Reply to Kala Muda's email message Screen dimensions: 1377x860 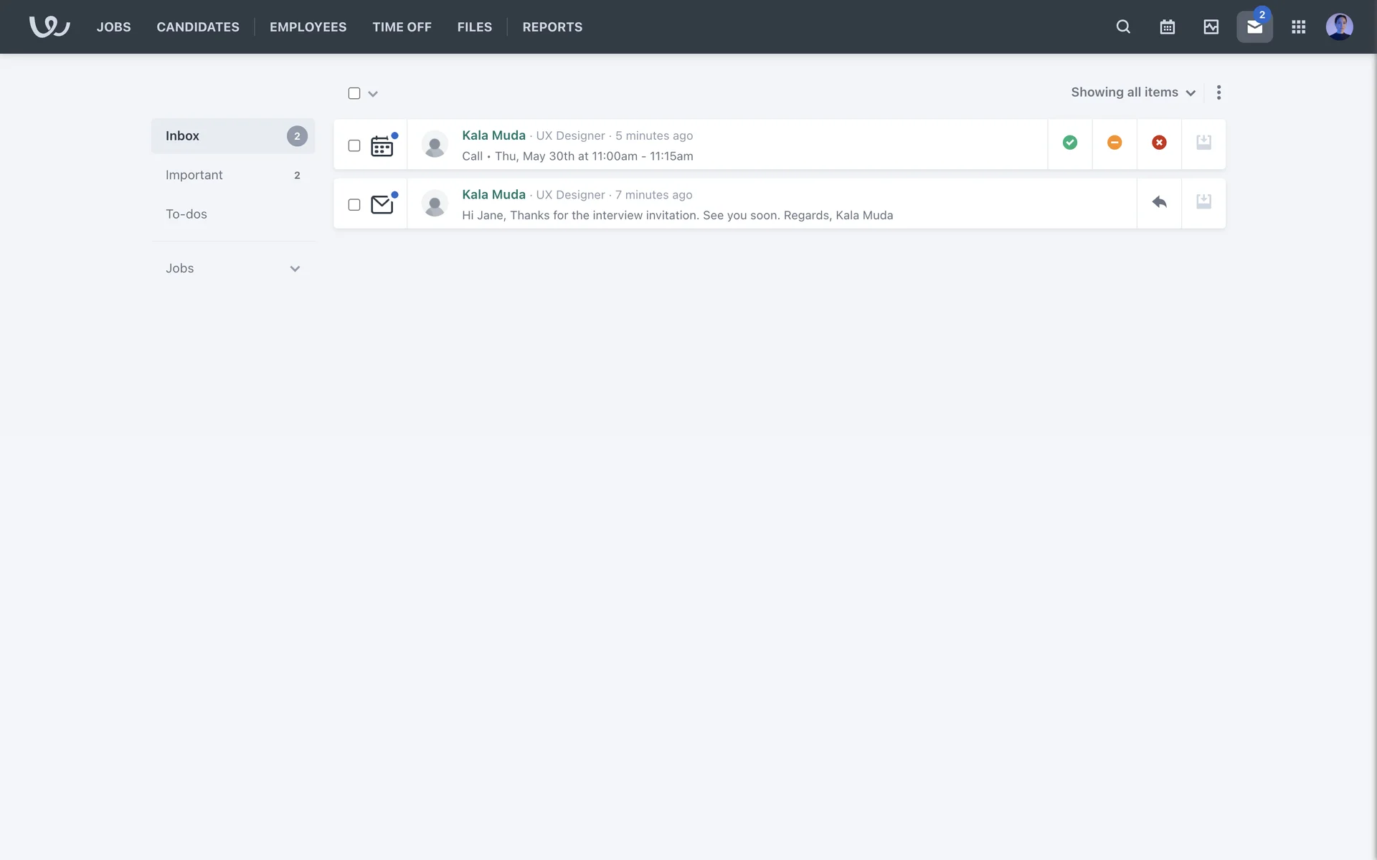click(1159, 202)
